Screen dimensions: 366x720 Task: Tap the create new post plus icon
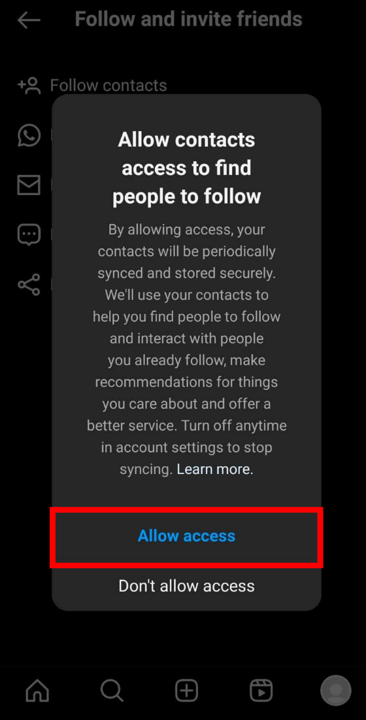[186, 690]
